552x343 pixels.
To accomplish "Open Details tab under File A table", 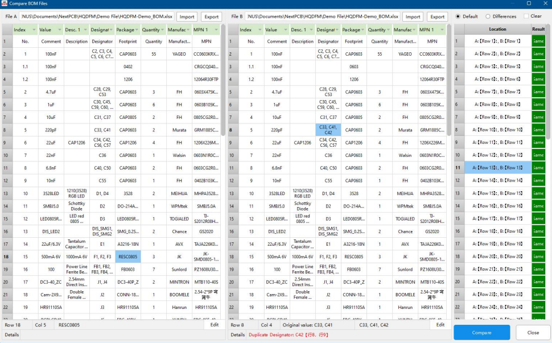I will point(12,335).
